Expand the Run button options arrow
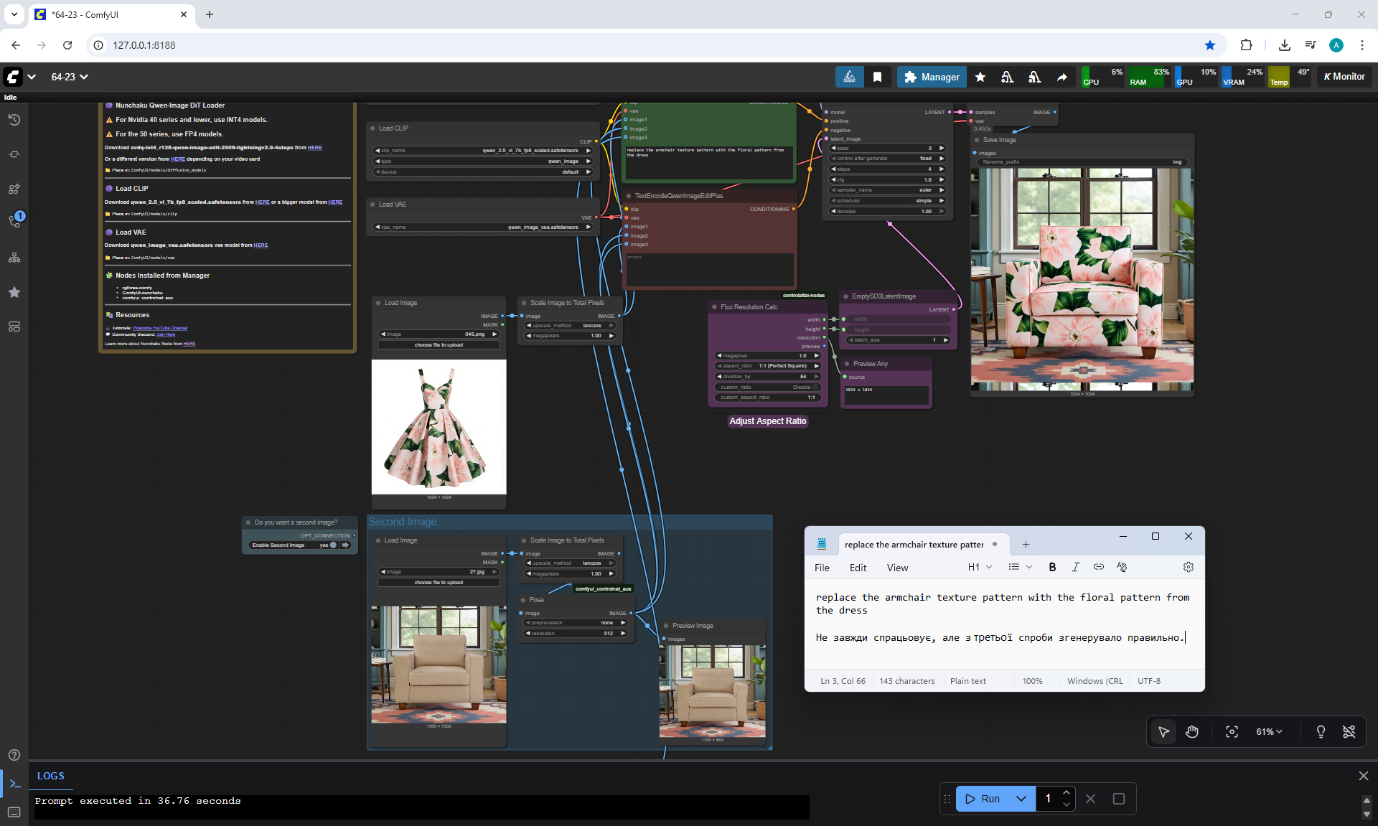The width and height of the screenshot is (1378, 826). pos(1021,799)
